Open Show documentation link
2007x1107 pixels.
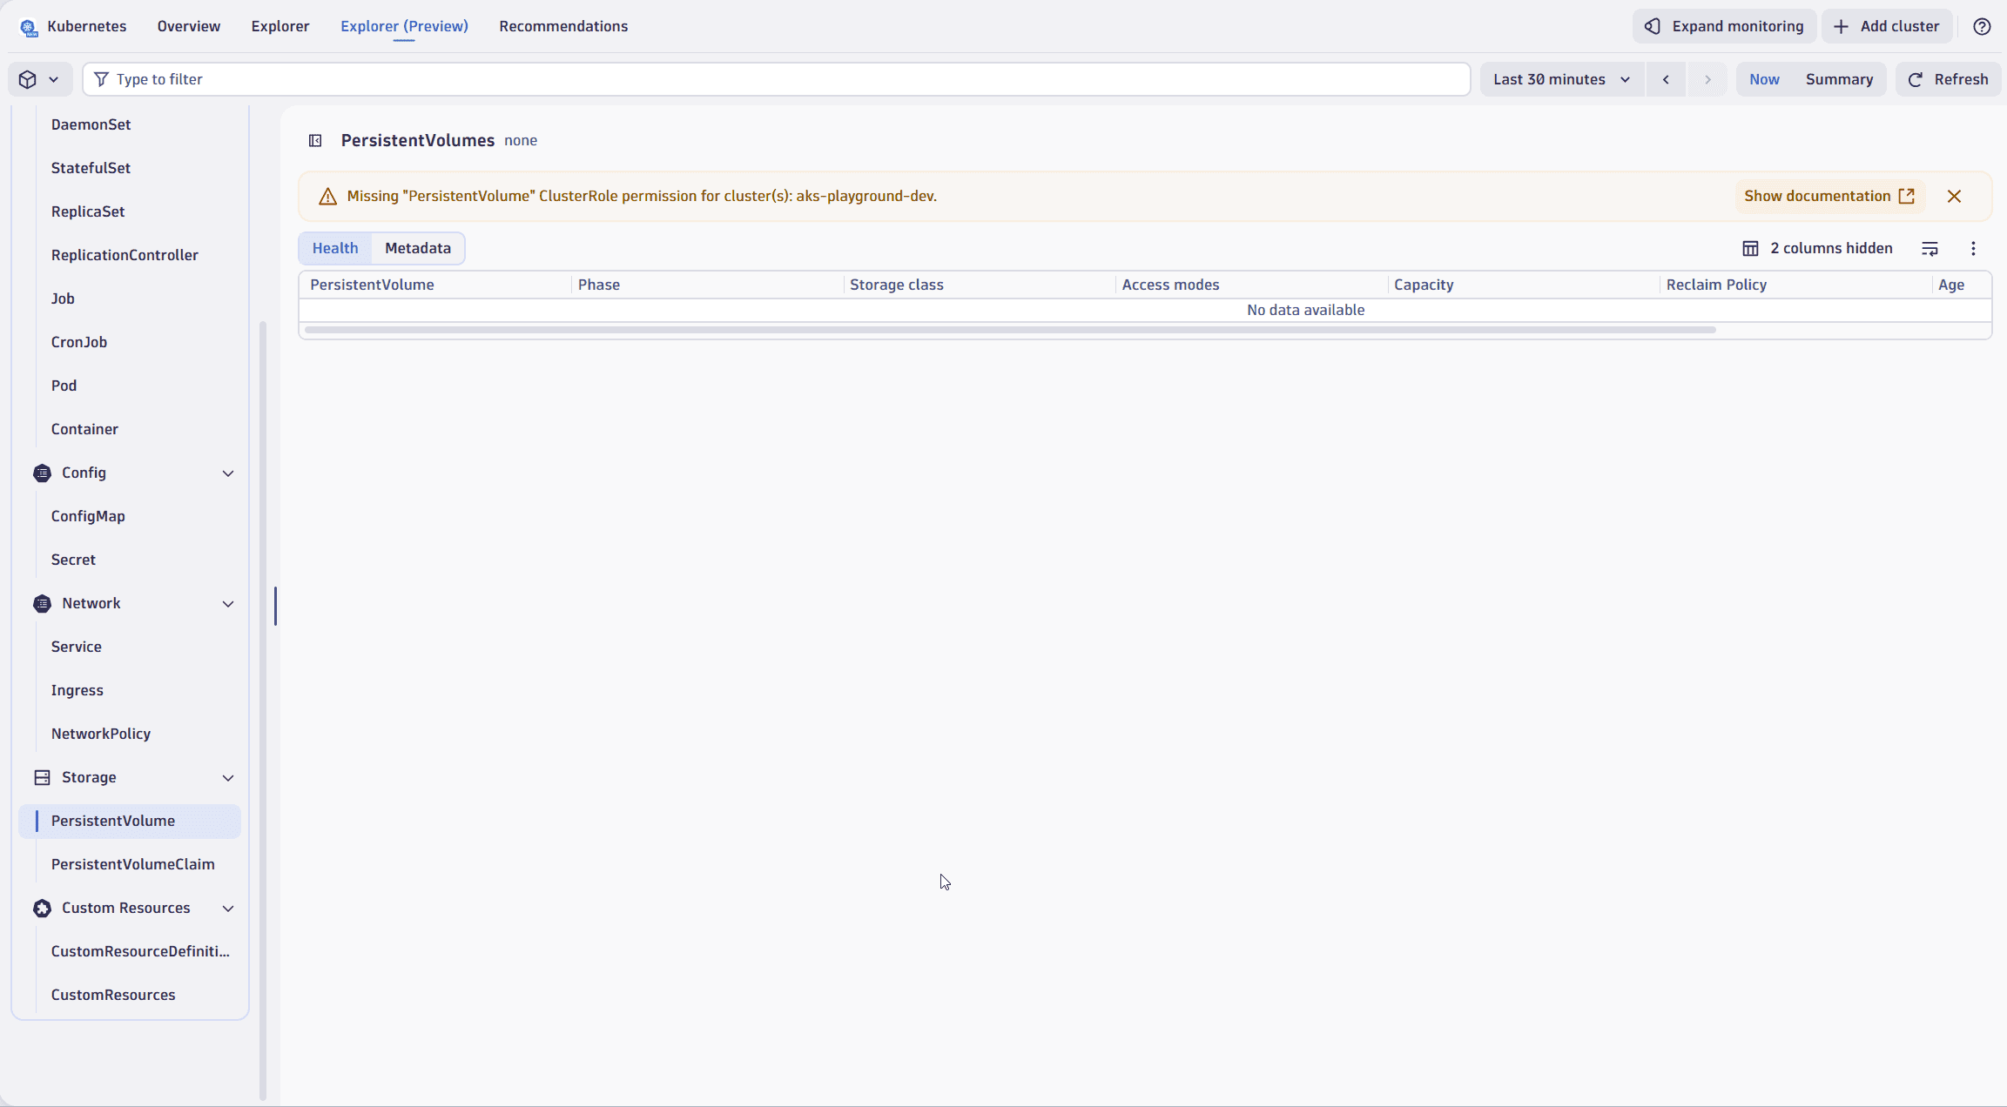pos(1829,196)
